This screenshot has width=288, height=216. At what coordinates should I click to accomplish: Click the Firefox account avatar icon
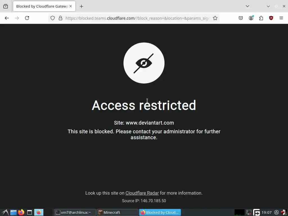(x=251, y=18)
